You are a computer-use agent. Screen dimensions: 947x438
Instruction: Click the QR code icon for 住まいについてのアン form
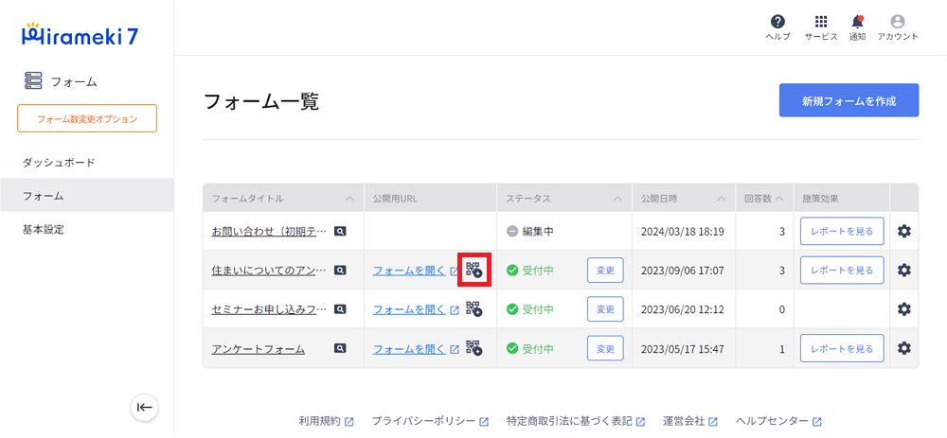click(473, 271)
